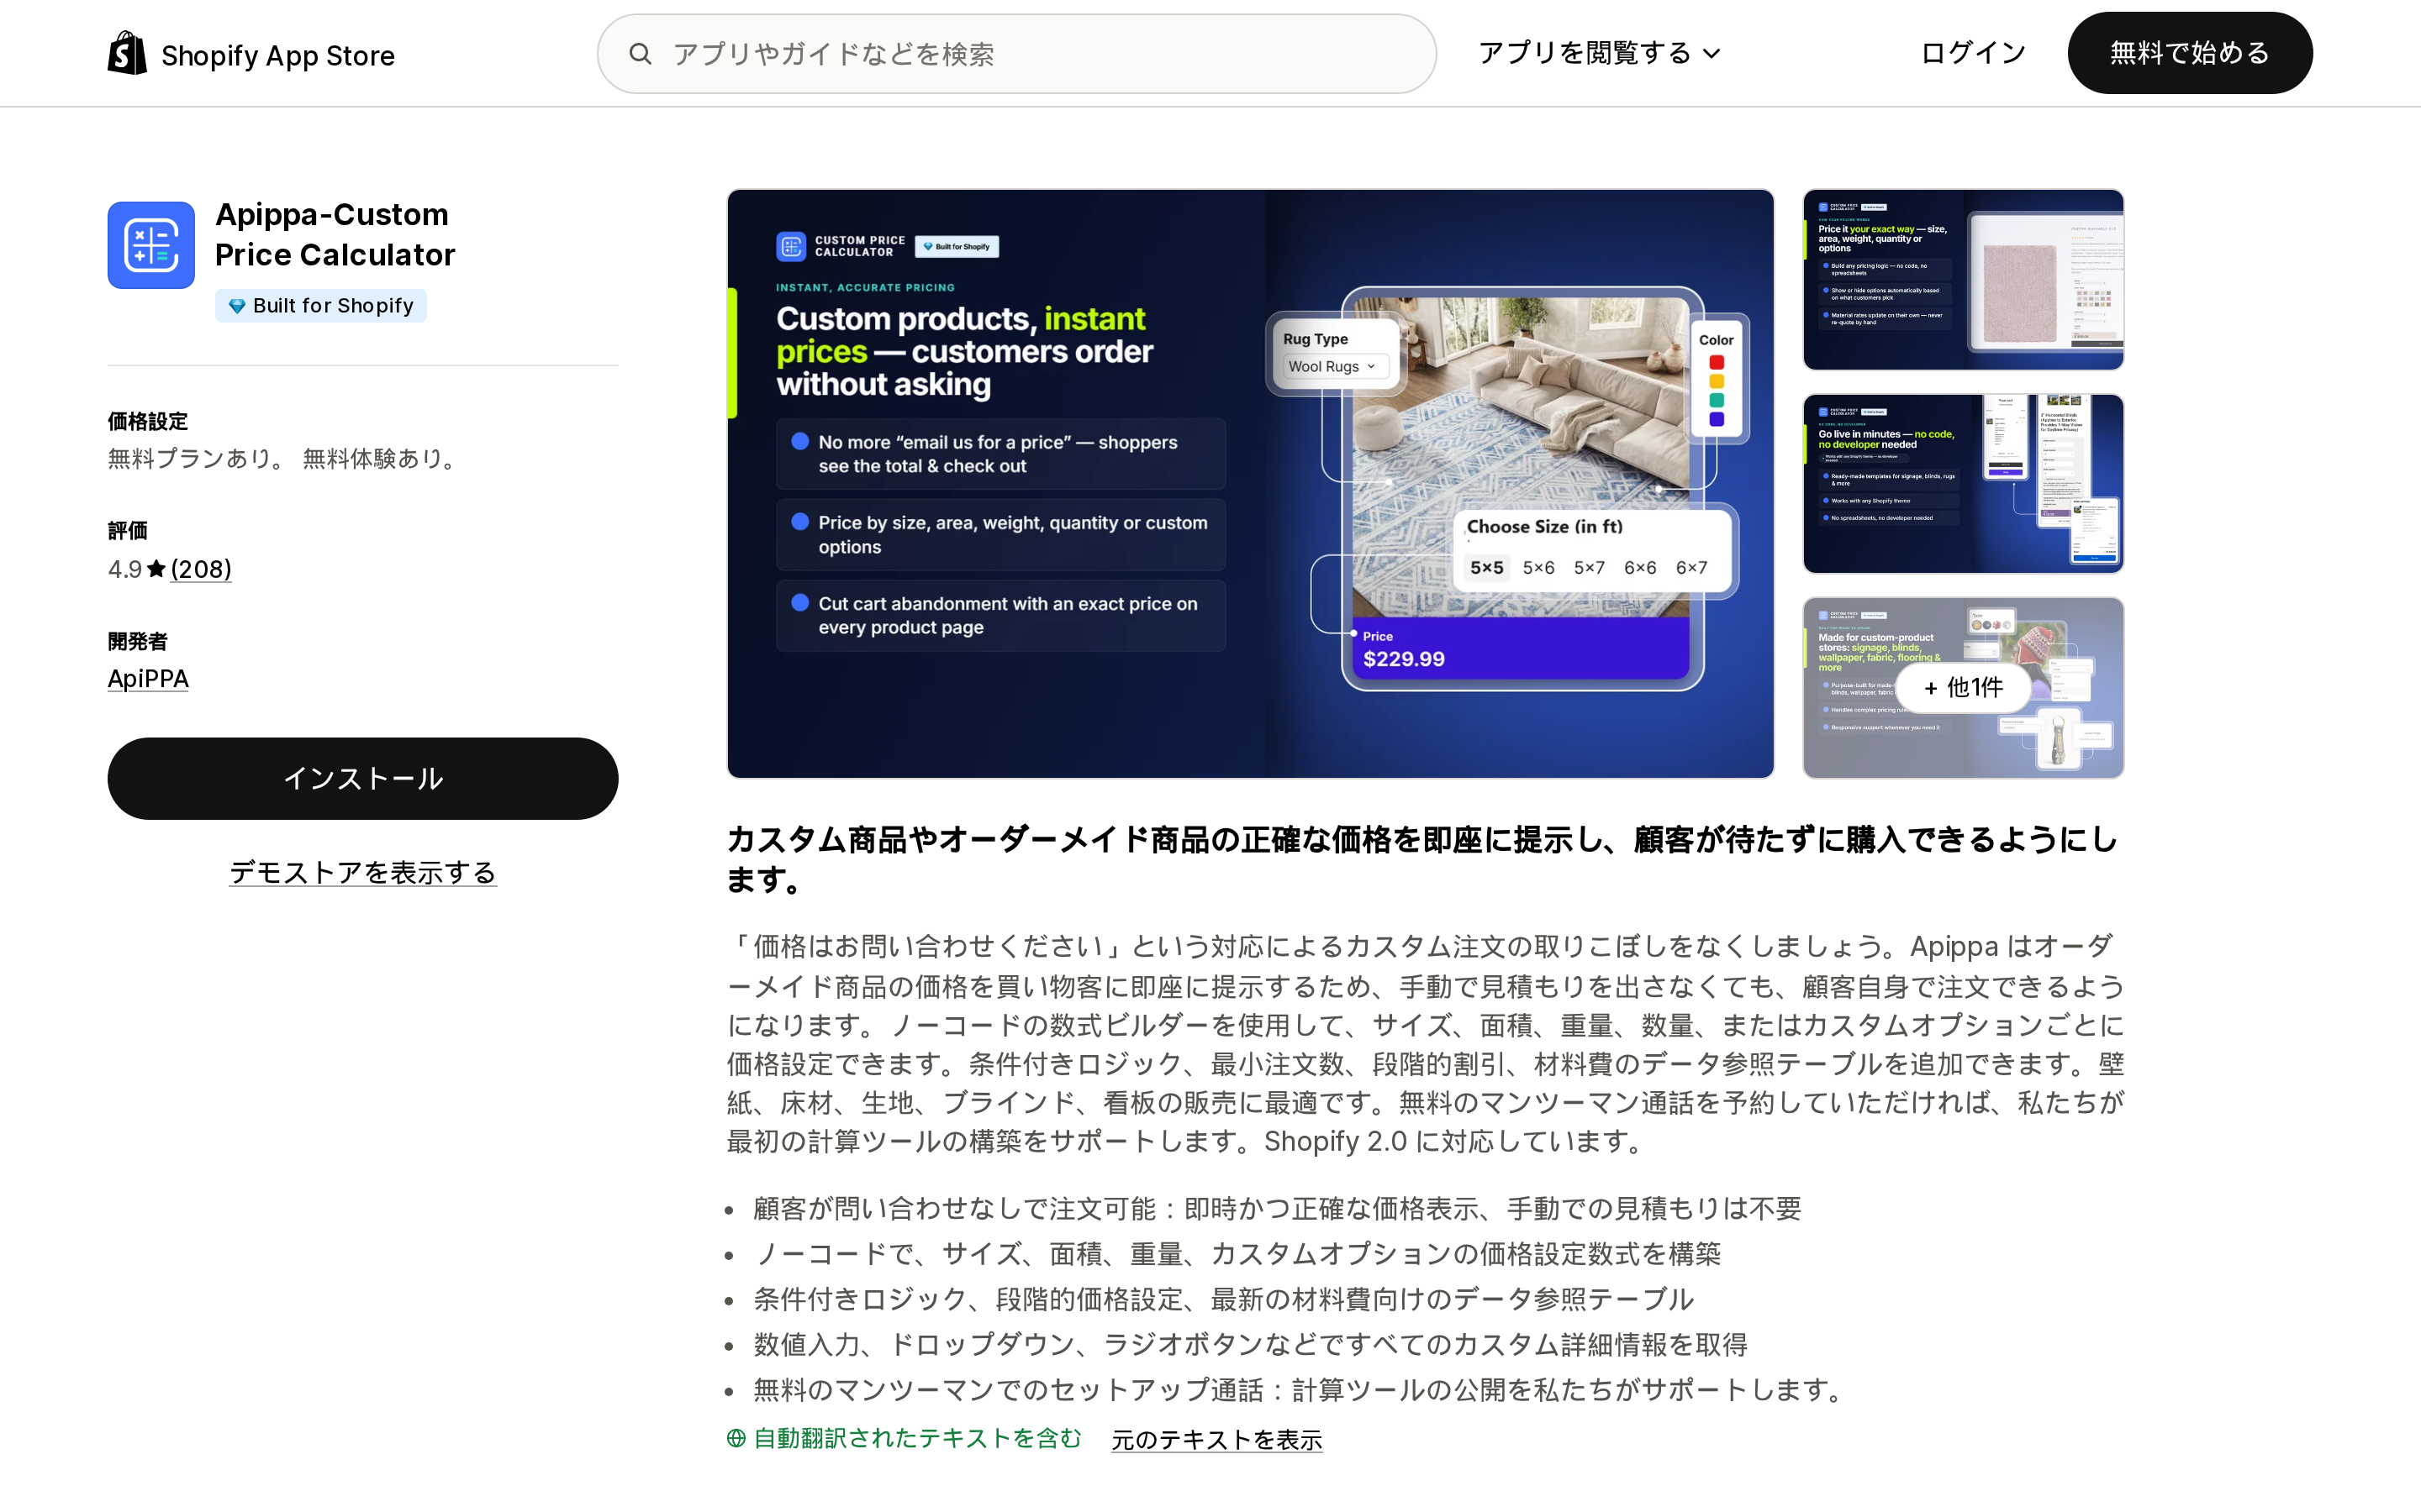This screenshot has width=2421, height=1512.
Task: Click the 無料で始める button
Action: pos(2190,53)
